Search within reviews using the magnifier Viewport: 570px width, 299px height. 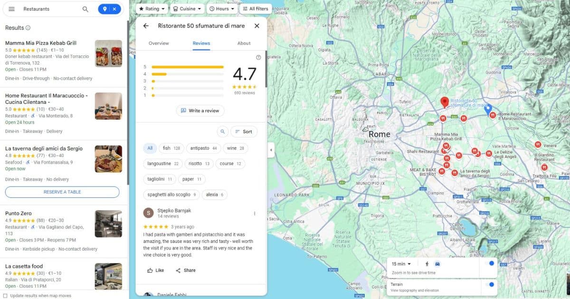click(x=222, y=131)
